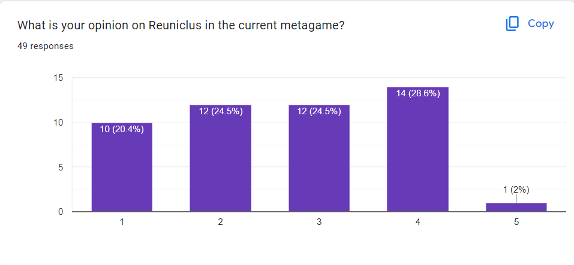Viewport: 574px width, 265px height.
Task: Click the Copy text link
Action: pyautogui.click(x=540, y=24)
